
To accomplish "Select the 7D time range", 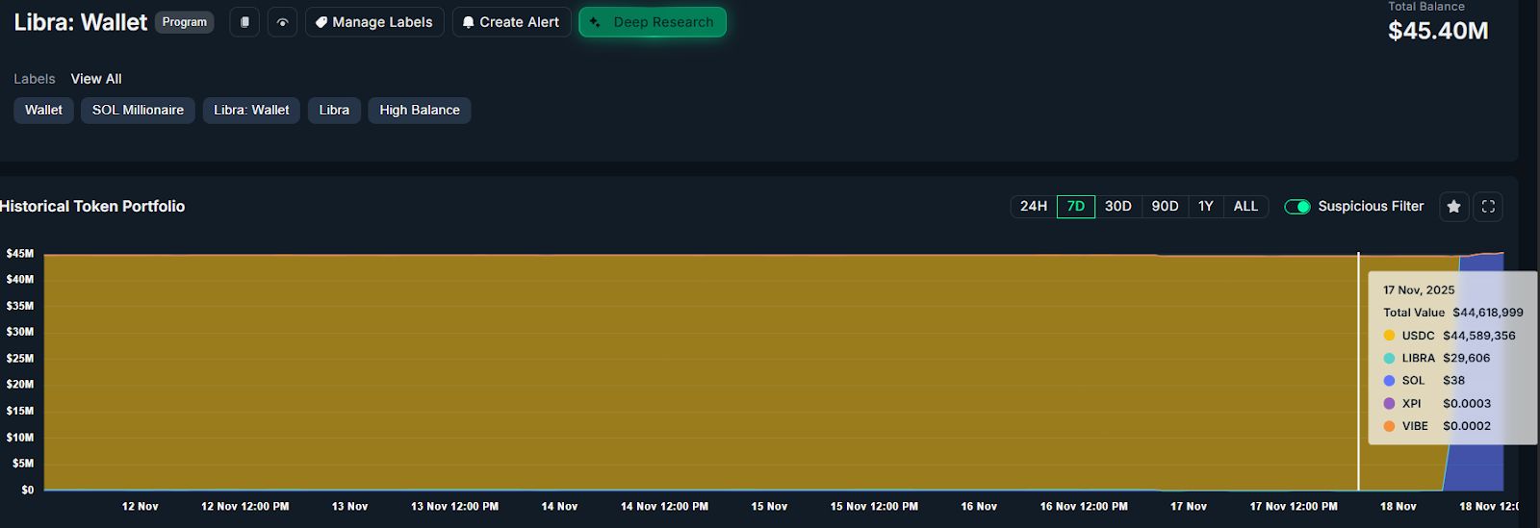I will 1075,207.
